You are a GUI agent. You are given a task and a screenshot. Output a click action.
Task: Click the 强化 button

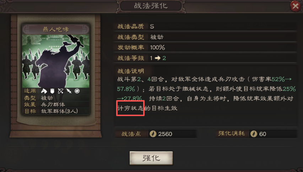tap(151, 158)
